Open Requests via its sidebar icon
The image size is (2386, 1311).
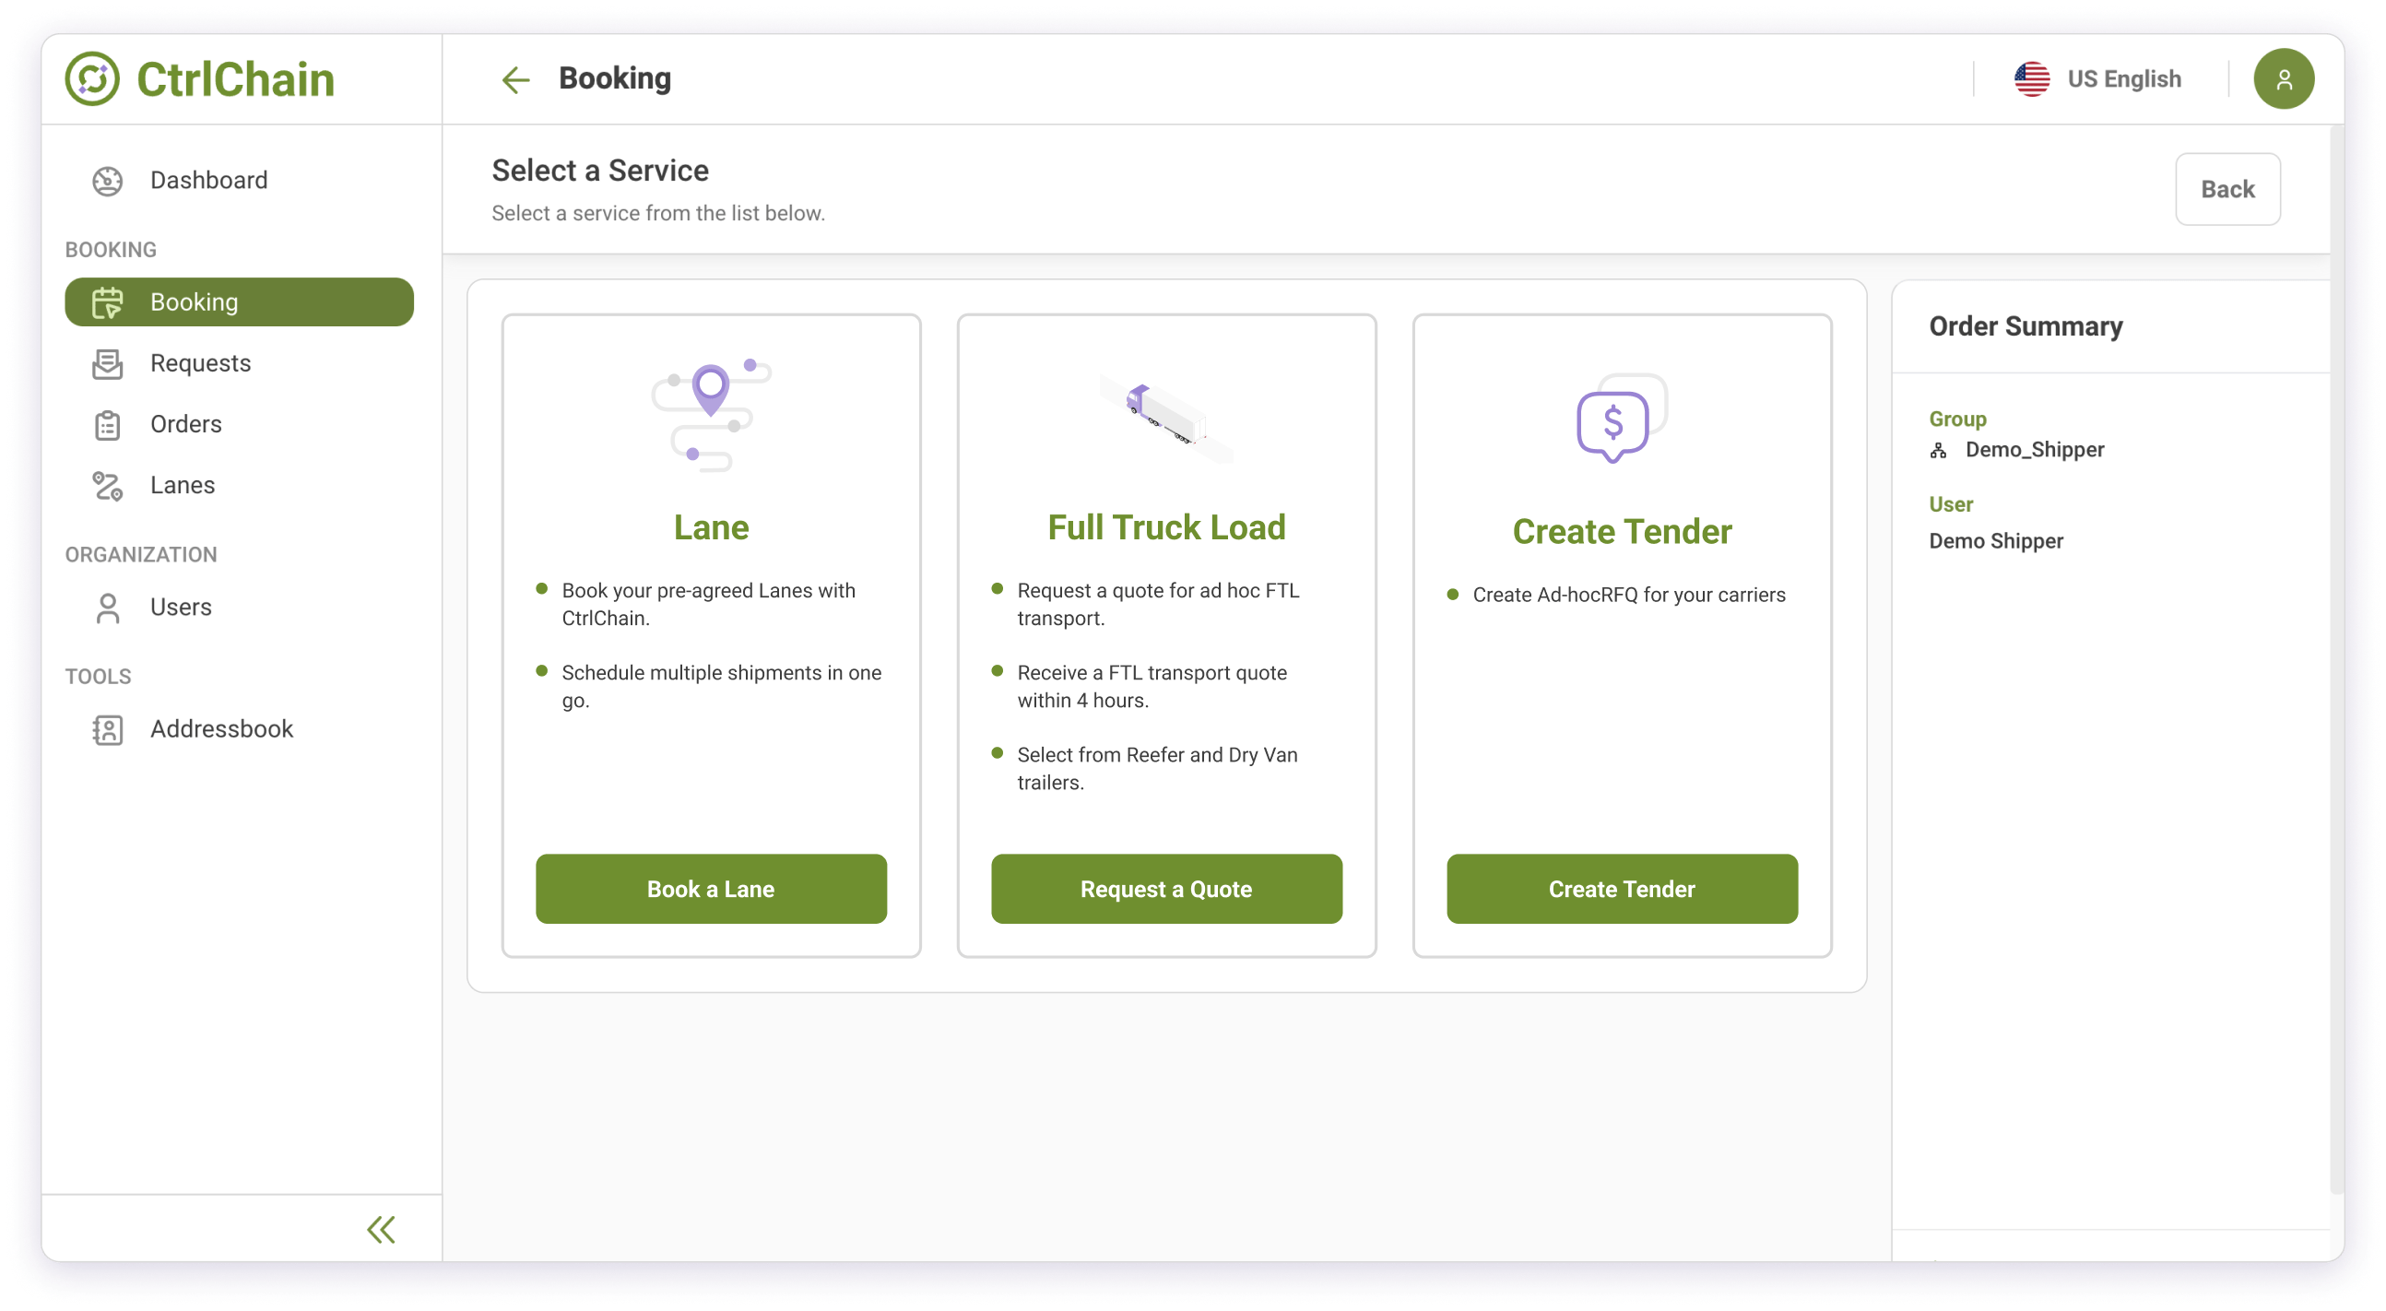coord(108,363)
